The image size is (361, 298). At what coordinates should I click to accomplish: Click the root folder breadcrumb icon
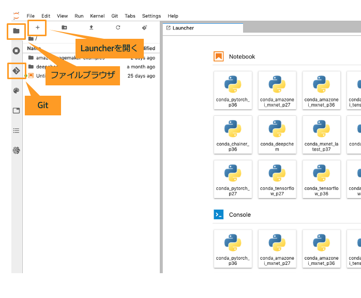pyautogui.click(x=31, y=38)
